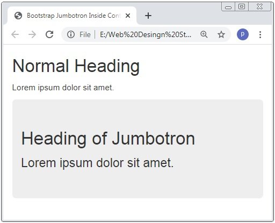Click the globe favicon on the tab
The height and width of the screenshot is (223, 275).
tap(18, 16)
